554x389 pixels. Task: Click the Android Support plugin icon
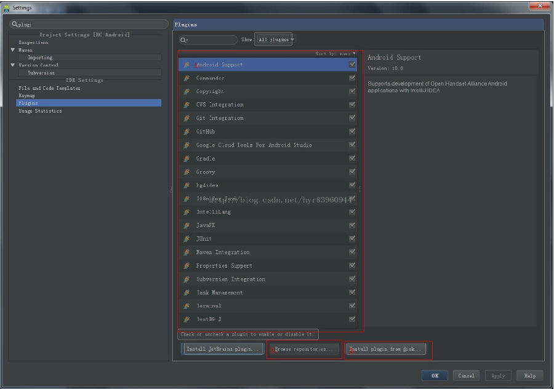(x=187, y=65)
